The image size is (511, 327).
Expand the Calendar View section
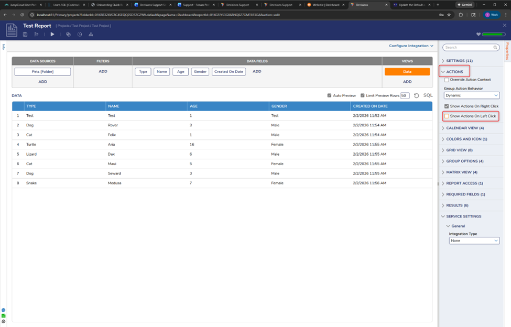[464, 128]
